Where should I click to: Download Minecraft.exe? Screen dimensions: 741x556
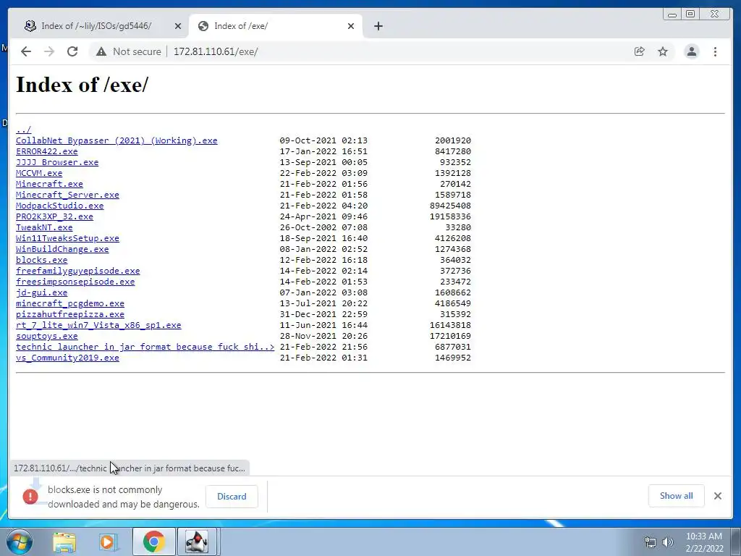[49, 184]
